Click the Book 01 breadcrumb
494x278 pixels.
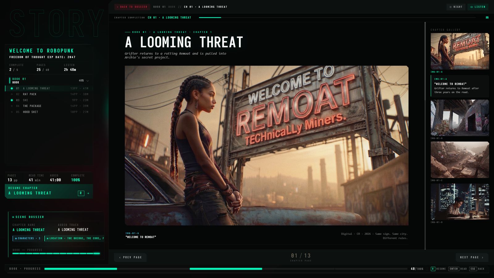click(x=159, y=7)
